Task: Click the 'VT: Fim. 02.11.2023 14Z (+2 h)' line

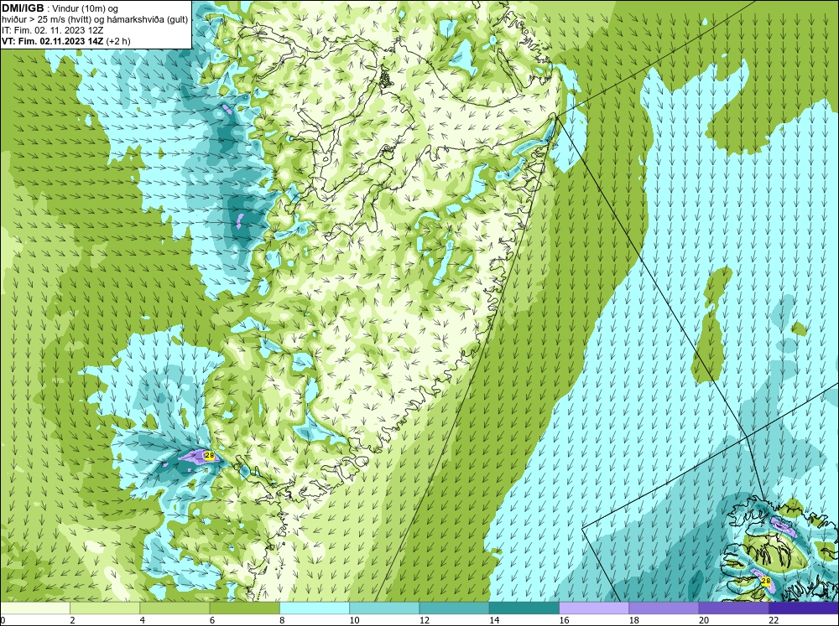Action: tap(65, 40)
